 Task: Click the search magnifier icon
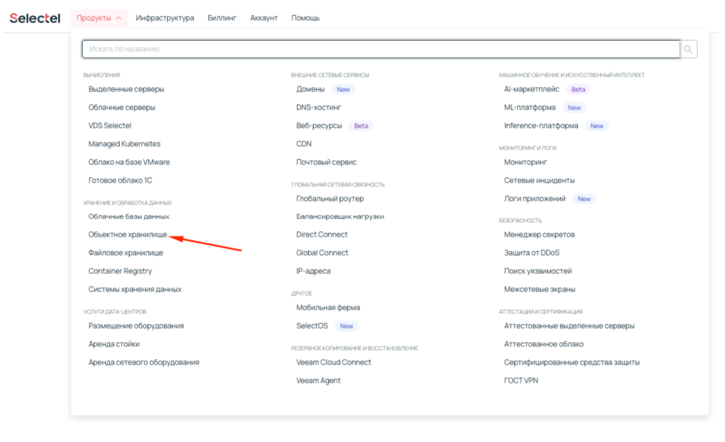(688, 49)
